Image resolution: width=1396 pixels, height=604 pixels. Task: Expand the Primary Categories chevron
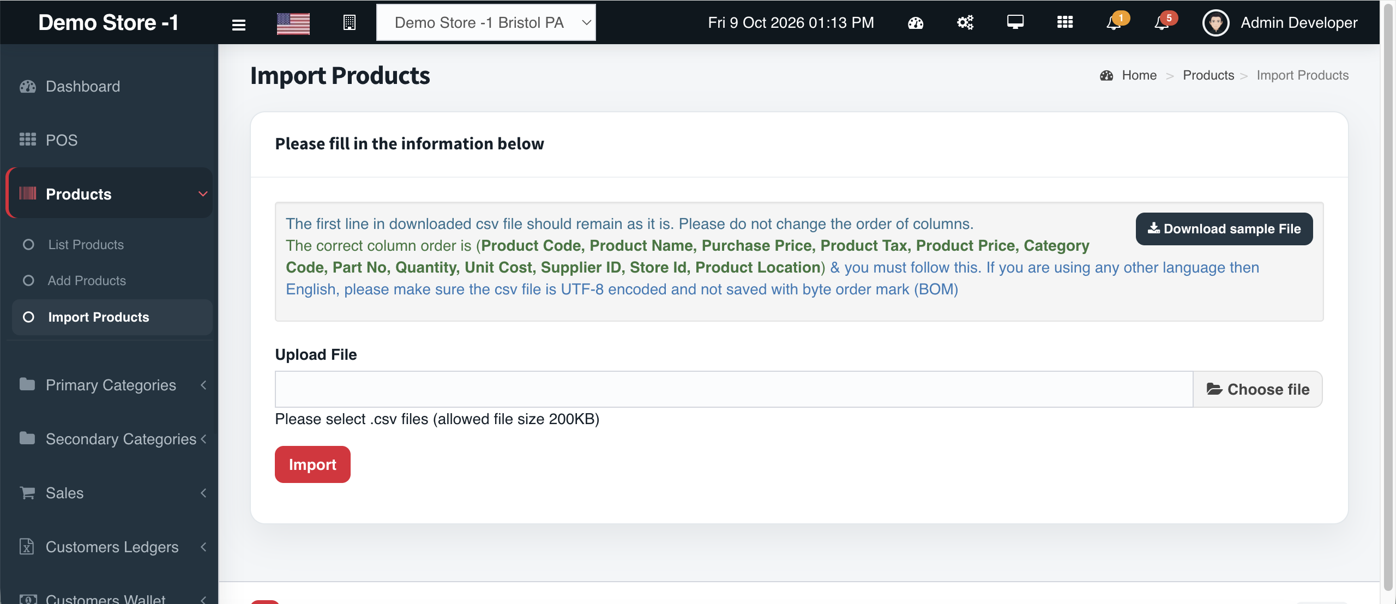(x=203, y=385)
